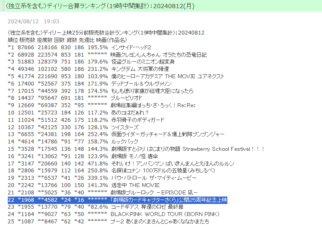The width and height of the screenshot is (322, 251).
Task: Select the row 劇場版ブルーロック -EPISODE 凪-
Action: pos(103,193)
